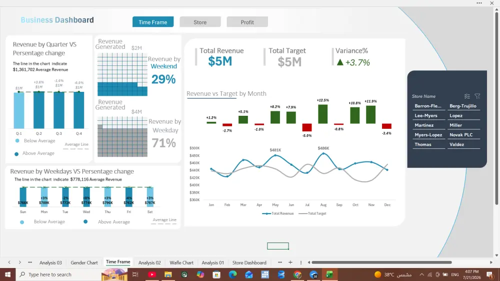Screen dimensions: 500x281
Task: Click the Revenue vs Target by Month title
Action: [x=226, y=93]
